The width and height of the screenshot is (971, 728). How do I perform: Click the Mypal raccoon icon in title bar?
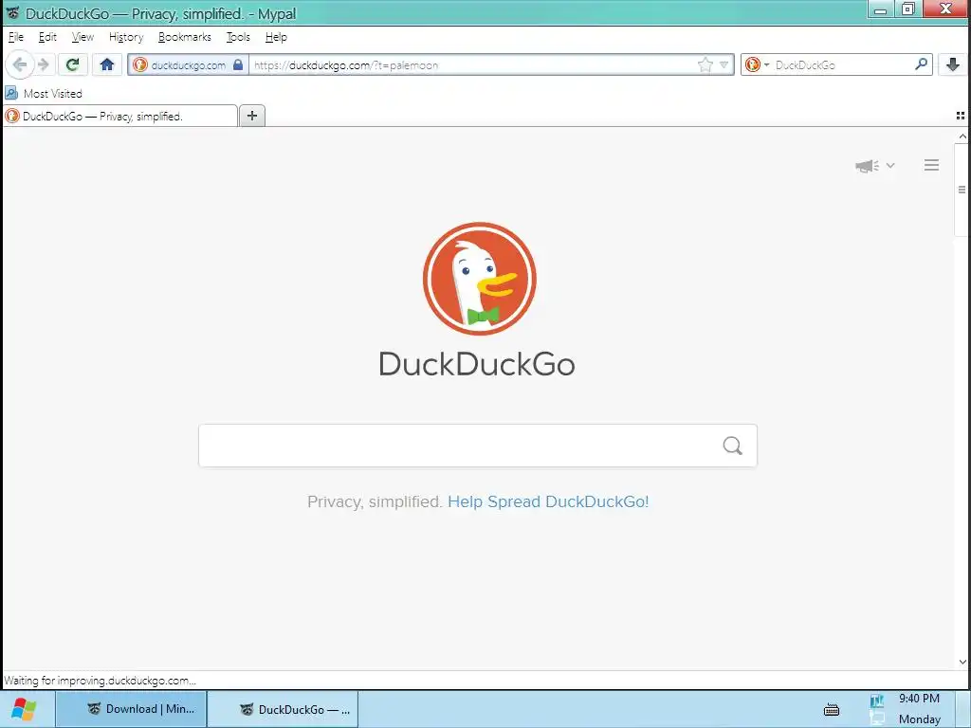[x=11, y=13]
